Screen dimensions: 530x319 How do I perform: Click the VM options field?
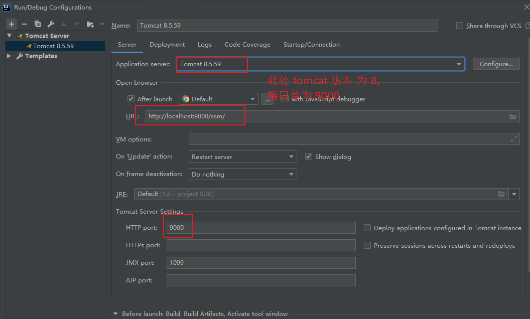point(354,139)
